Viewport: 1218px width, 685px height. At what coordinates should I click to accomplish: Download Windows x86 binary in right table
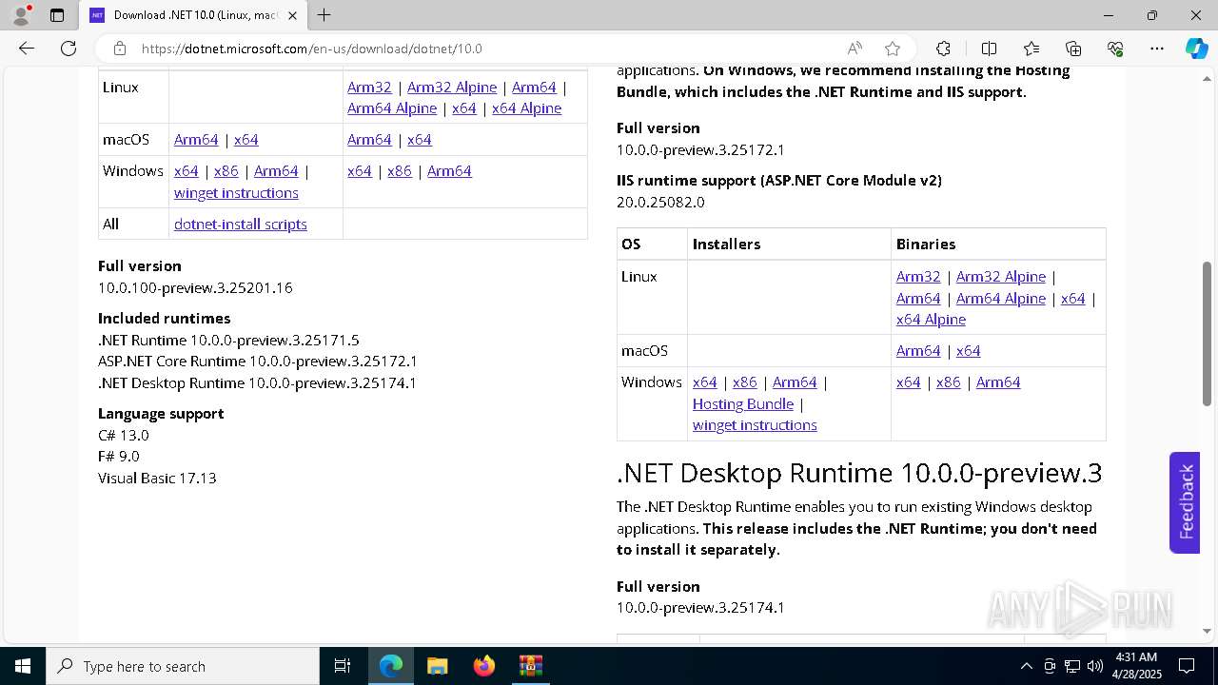[x=949, y=382]
